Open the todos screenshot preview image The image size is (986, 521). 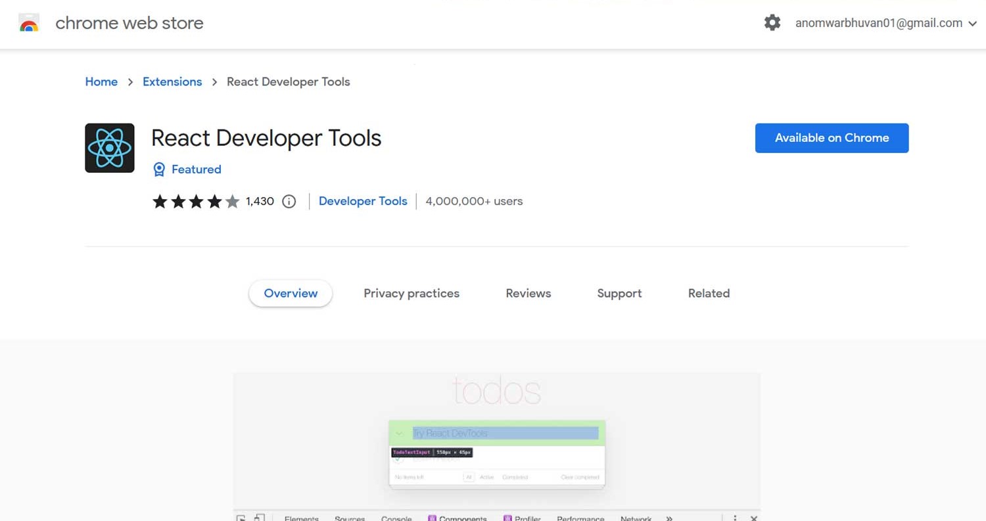496,440
